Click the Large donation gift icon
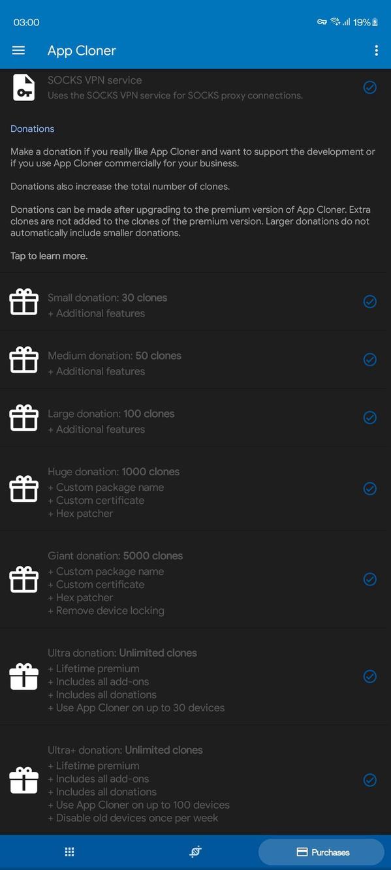The width and height of the screenshot is (391, 870). 23,417
